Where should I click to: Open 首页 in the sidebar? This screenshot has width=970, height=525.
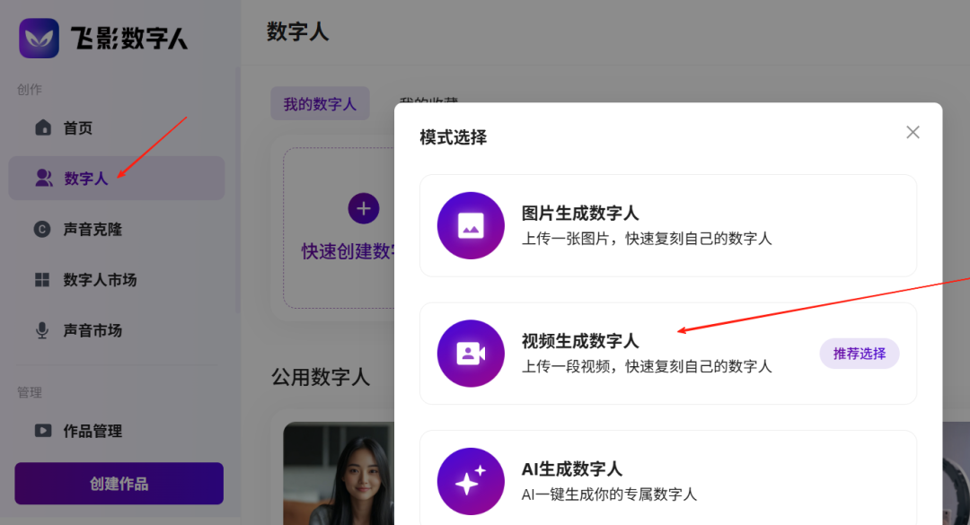coord(116,128)
